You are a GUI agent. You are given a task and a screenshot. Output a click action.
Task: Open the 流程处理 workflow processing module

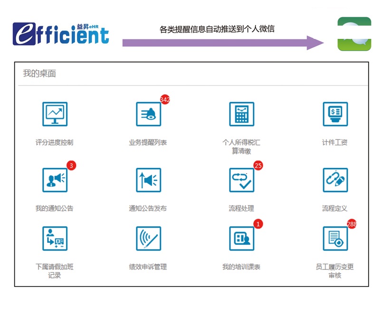point(241,180)
